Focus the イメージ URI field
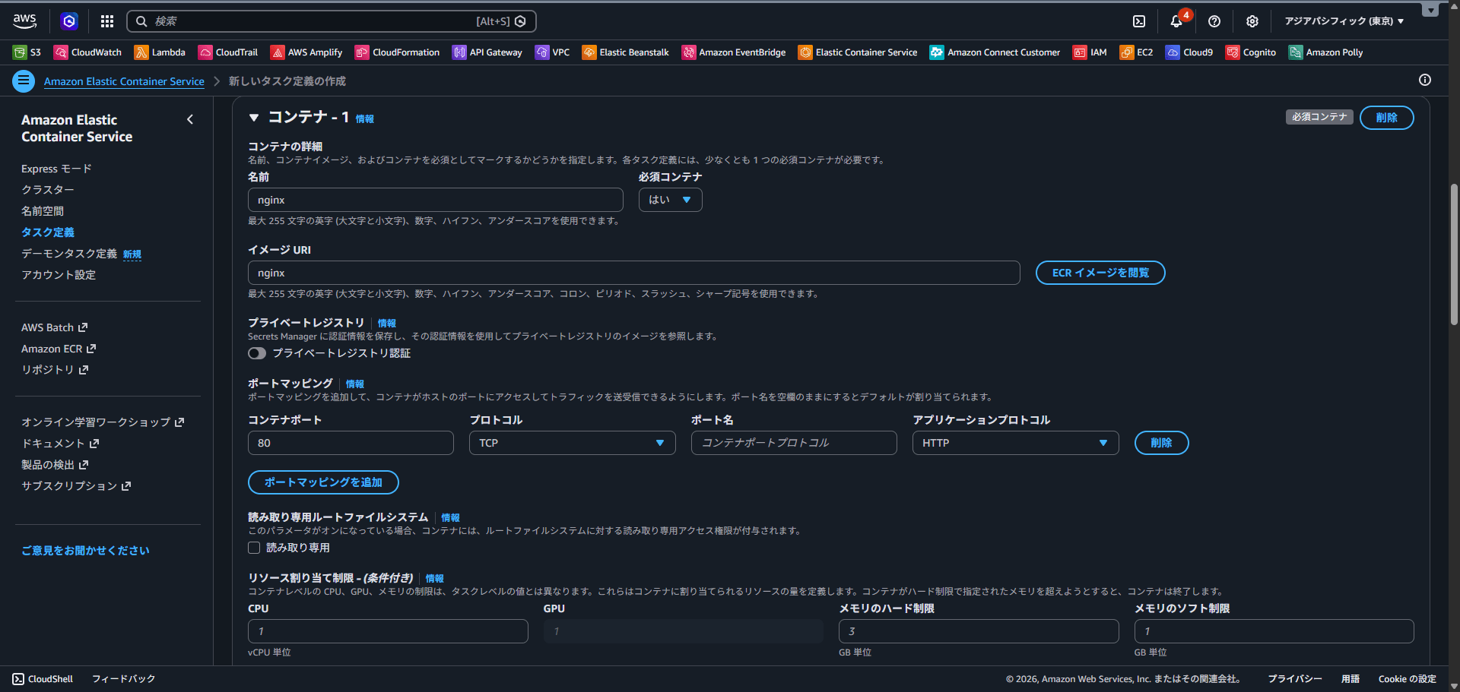Screen dimensions: 1460x692 634,273
